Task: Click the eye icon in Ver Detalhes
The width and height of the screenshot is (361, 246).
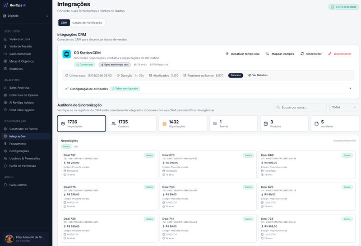Action: coord(250,75)
